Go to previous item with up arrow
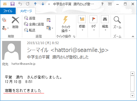This screenshot has width=137, height=101. pyautogui.click(x=35, y=4)
